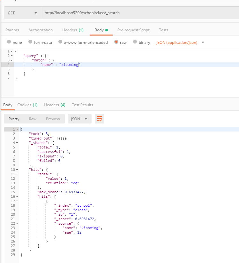This screenshot has width=239, height=263.
Task: Select the none body type radio
Action: (x=9, y=42)
